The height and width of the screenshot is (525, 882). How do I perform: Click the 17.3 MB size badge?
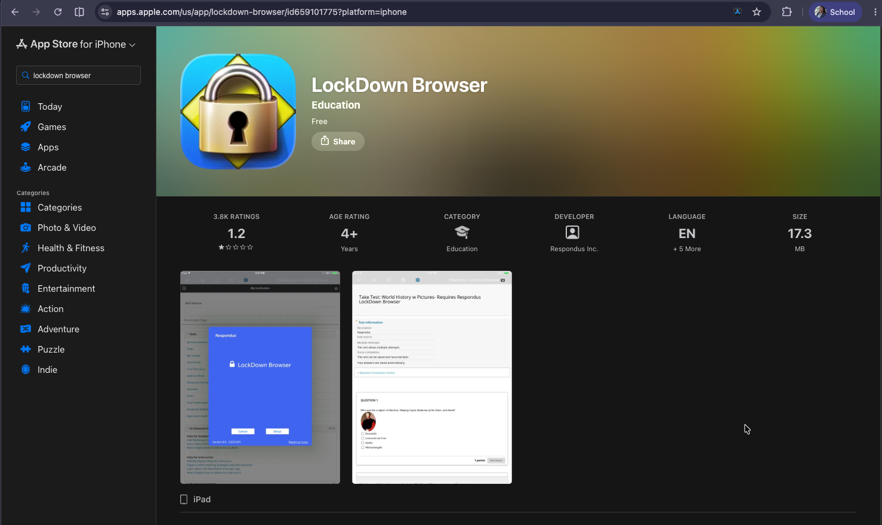click(800, 233)
